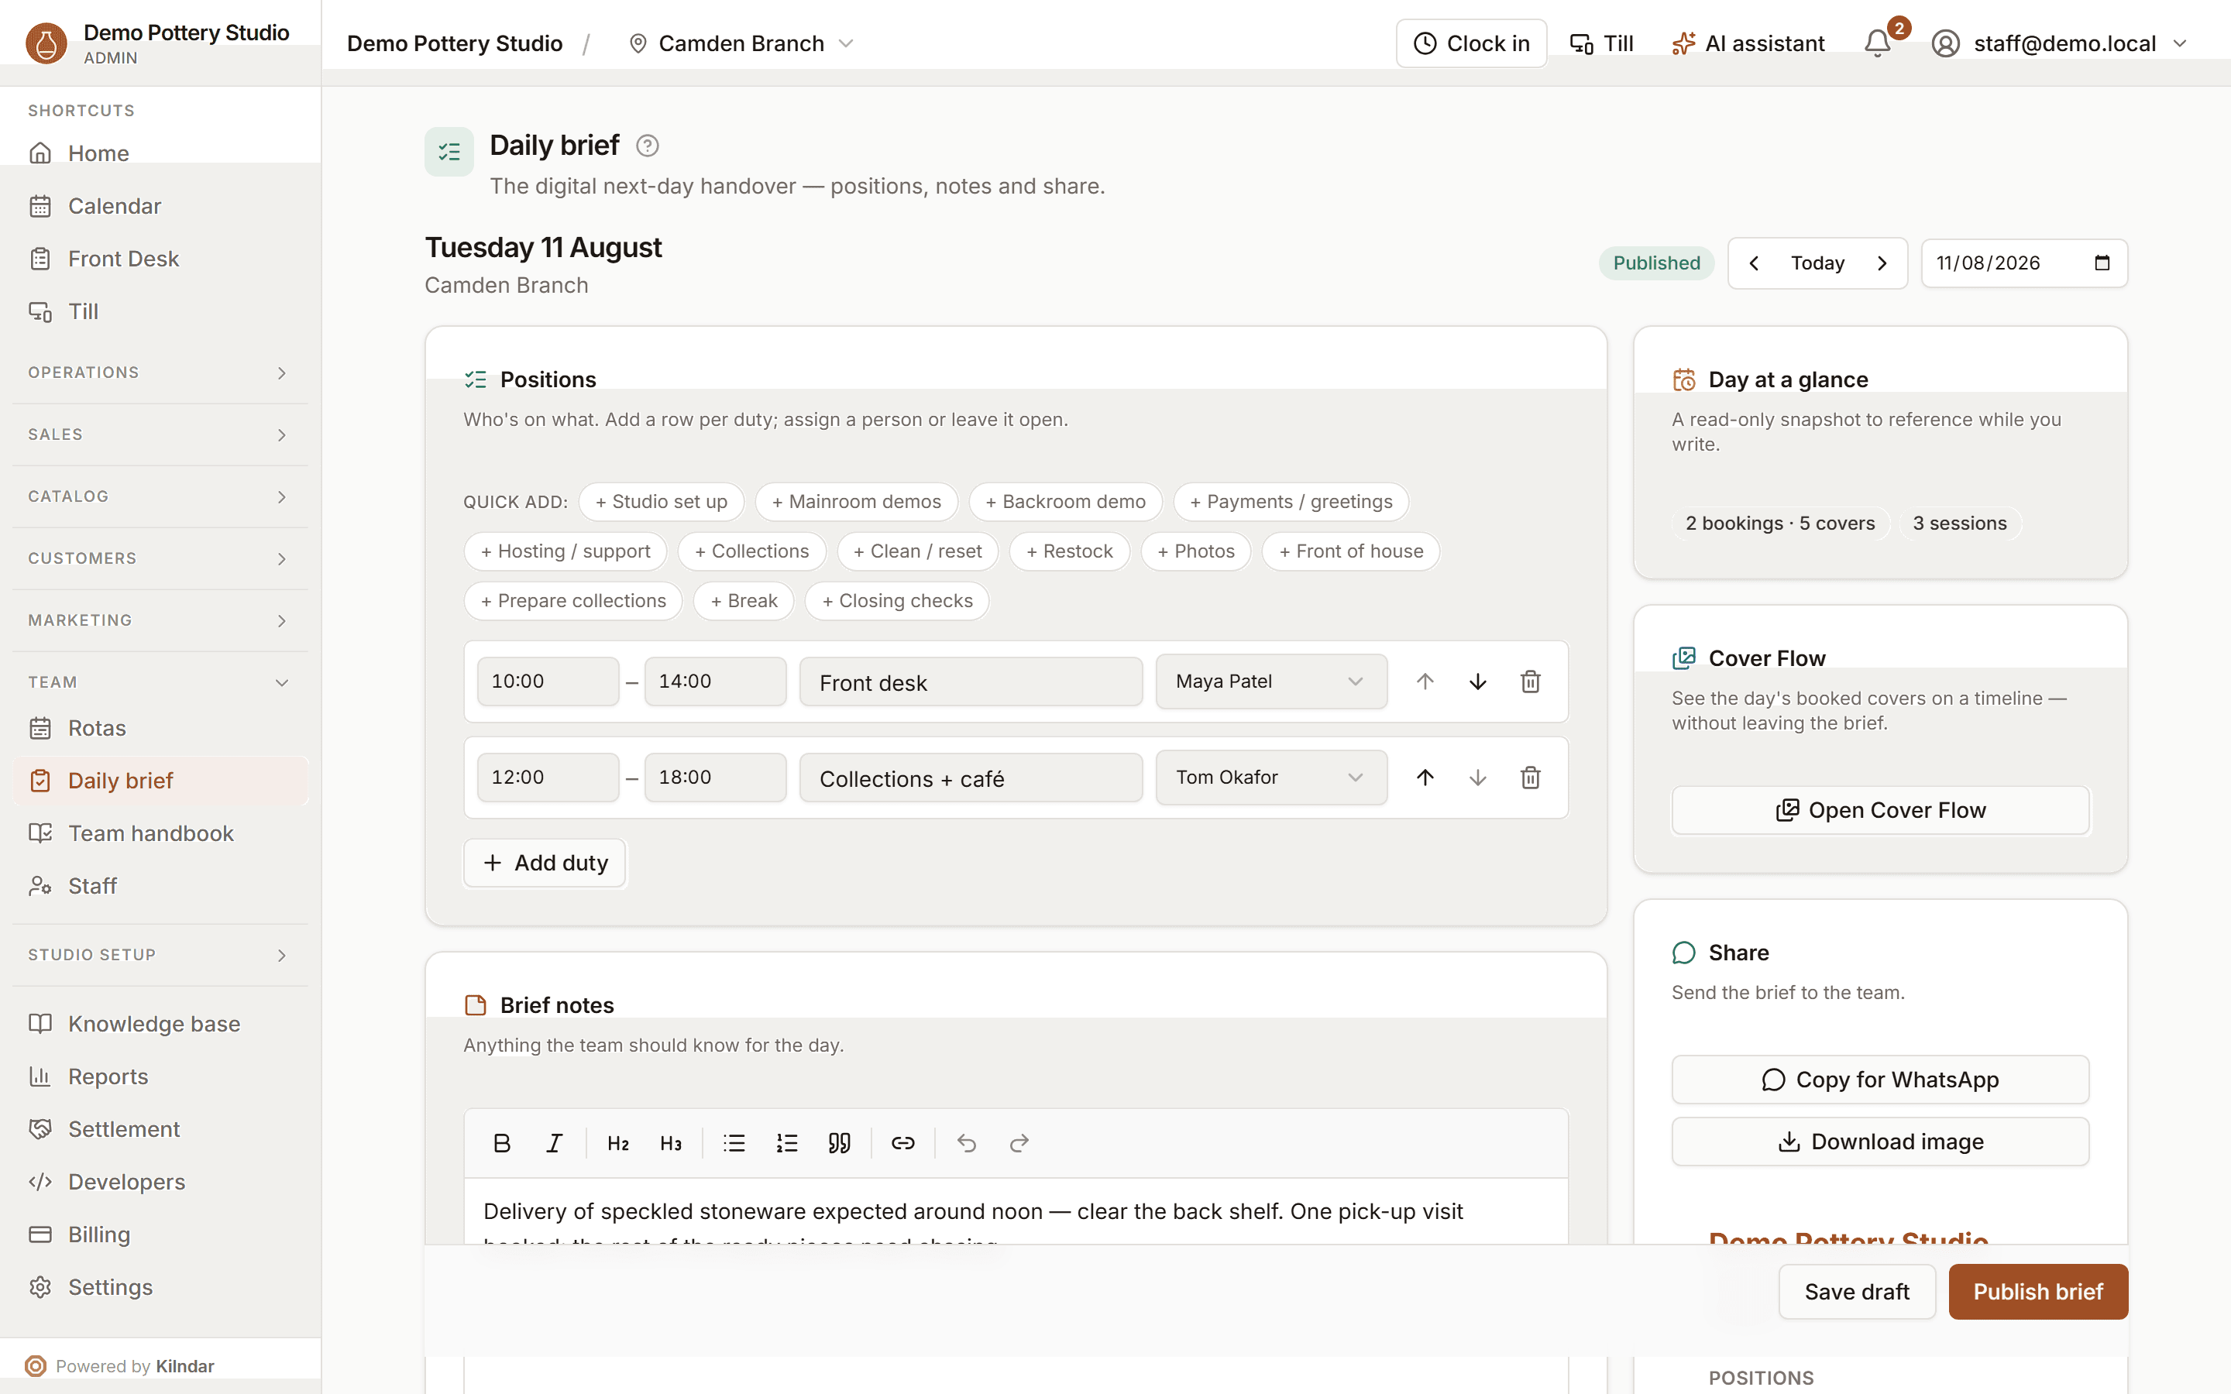Open Settlement page
Screen dimensions: 2231x1394
click(160, 1129)
